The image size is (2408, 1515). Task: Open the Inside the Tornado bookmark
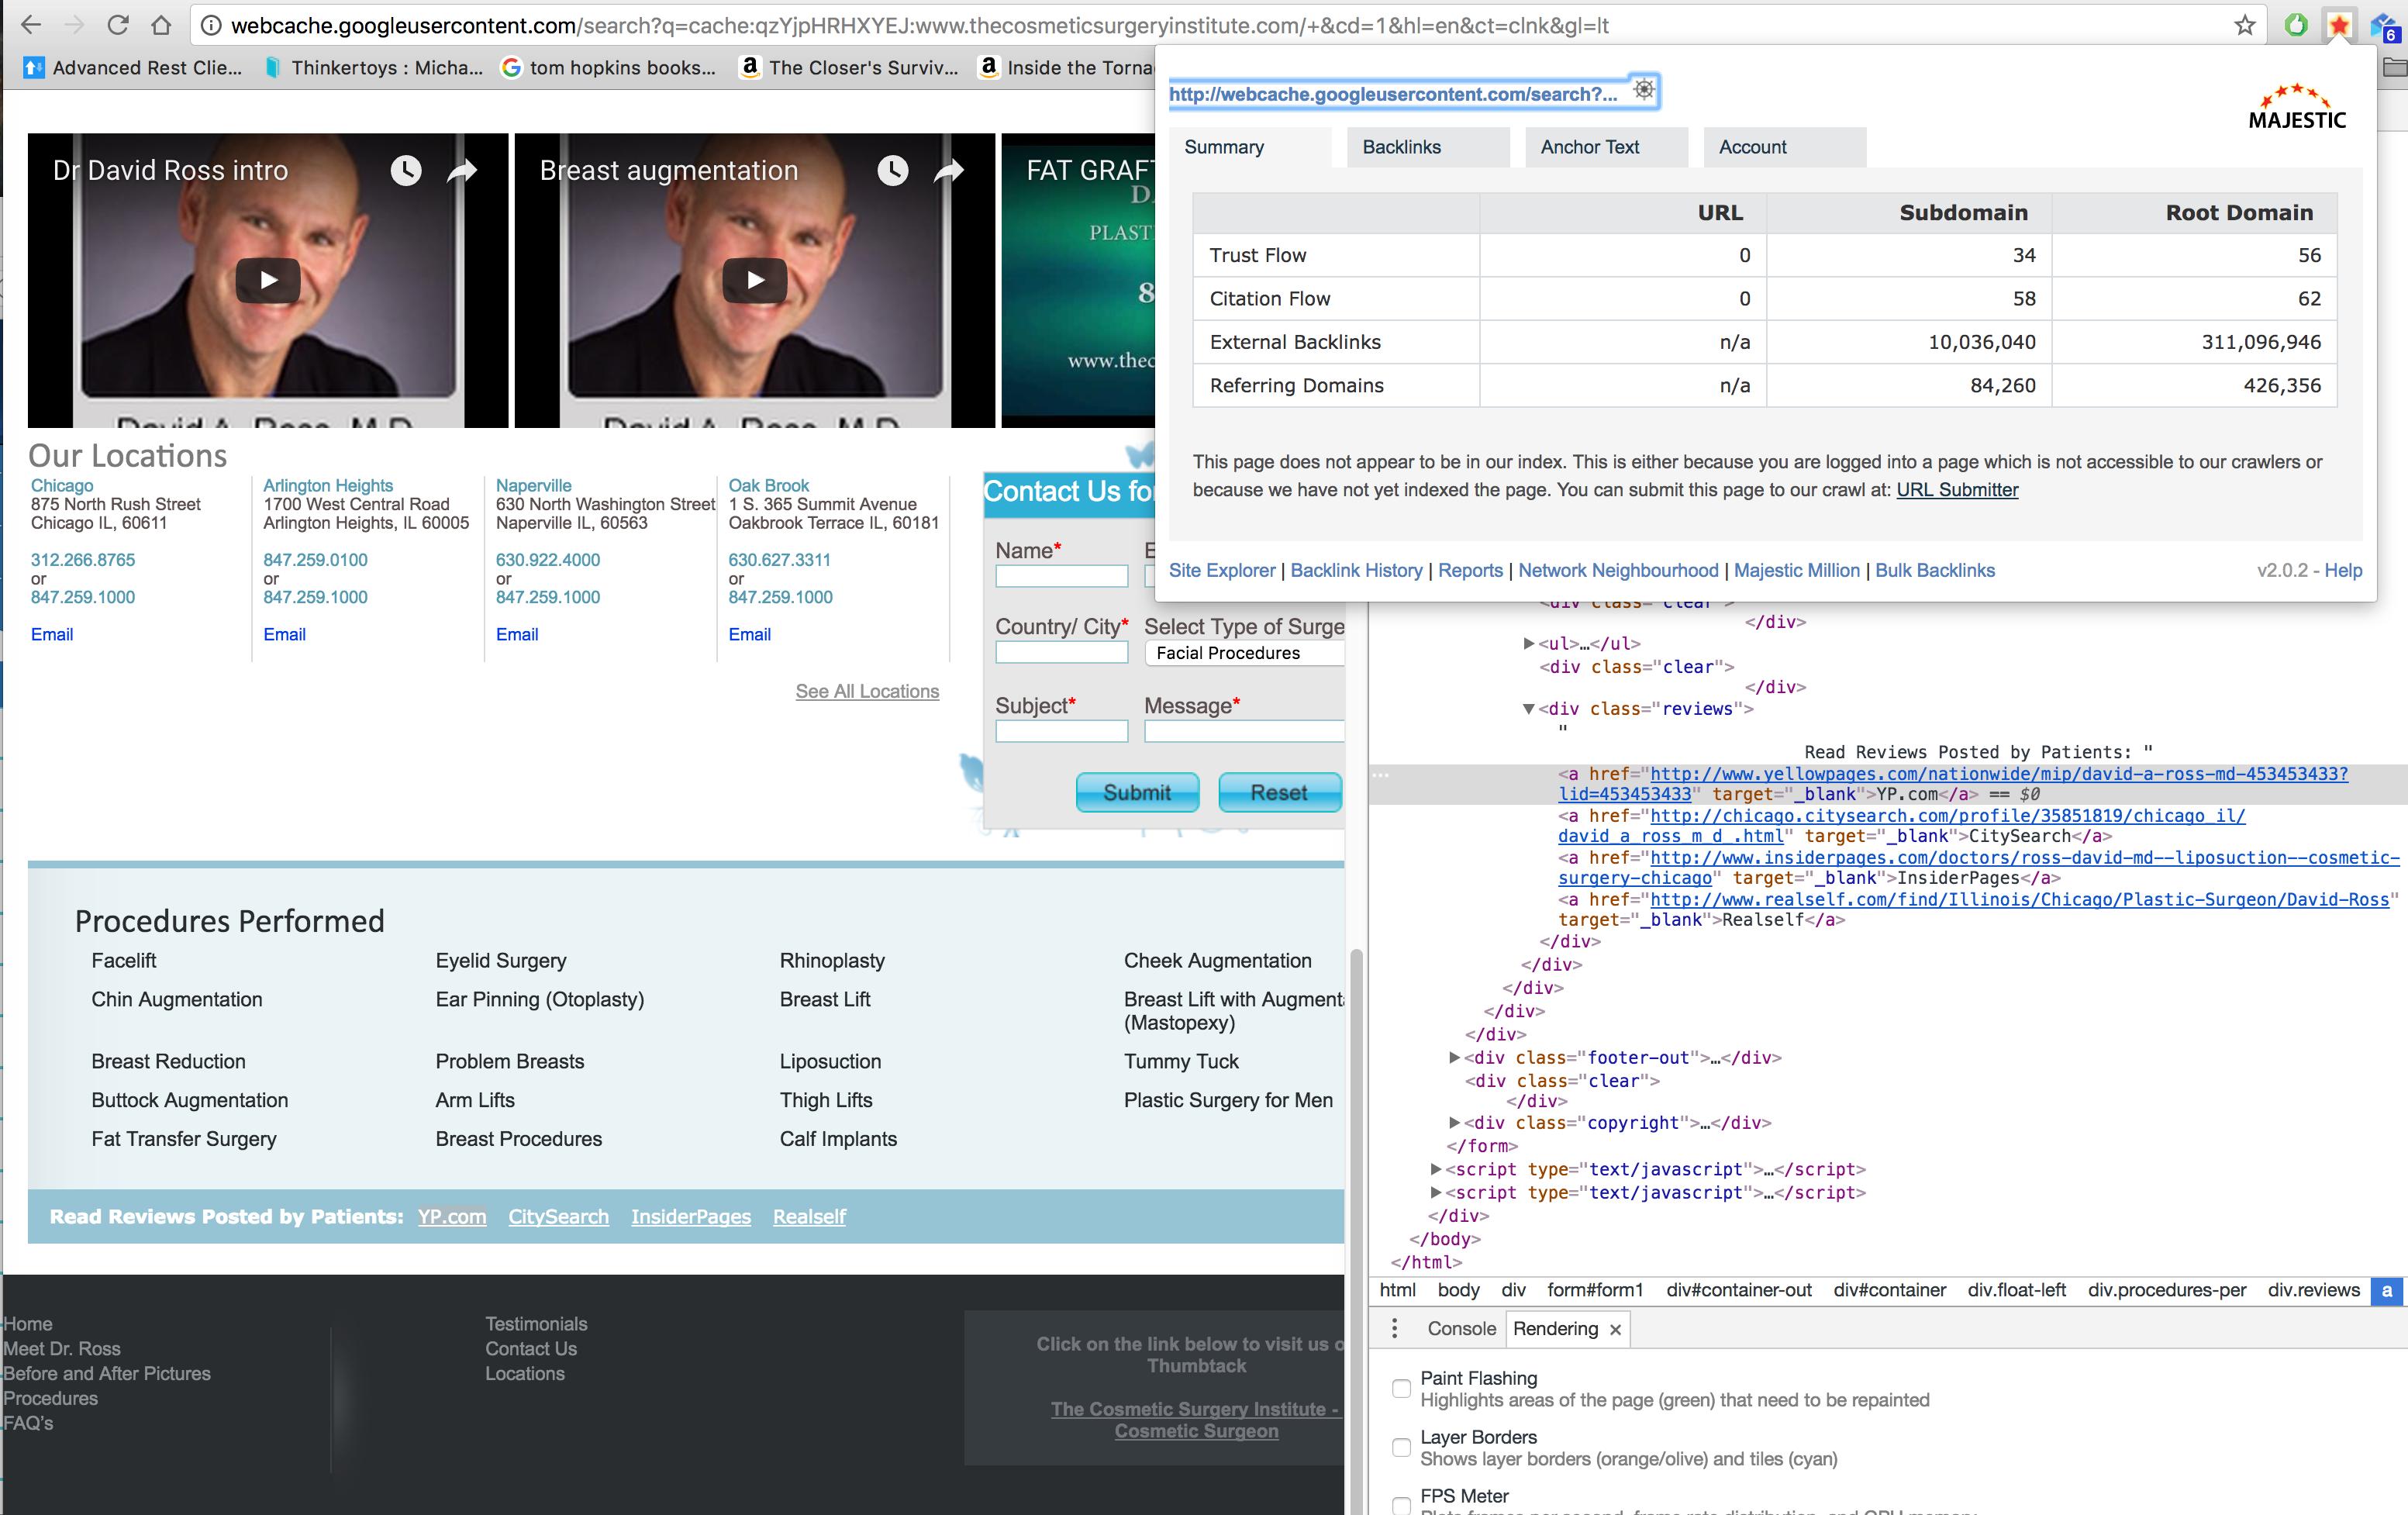coord(1067,67)
